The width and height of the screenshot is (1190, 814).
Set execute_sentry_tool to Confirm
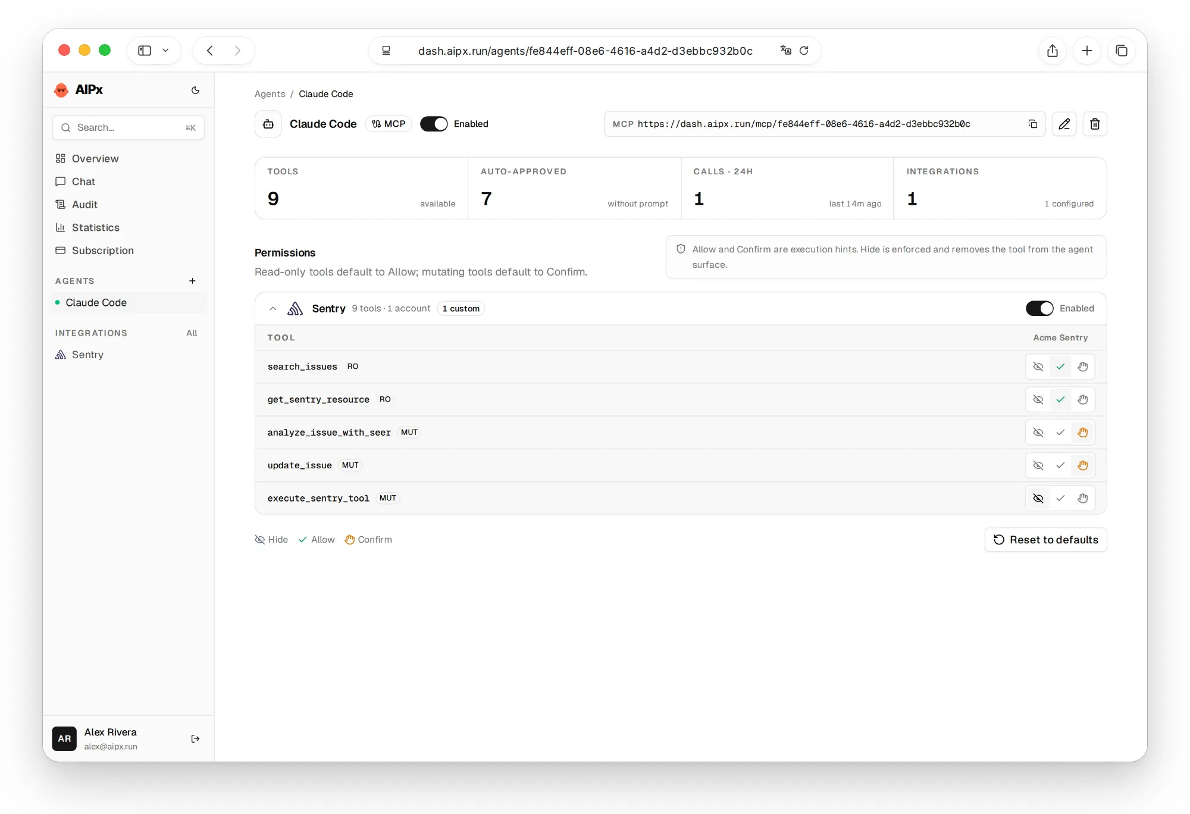pos(1083,499)
